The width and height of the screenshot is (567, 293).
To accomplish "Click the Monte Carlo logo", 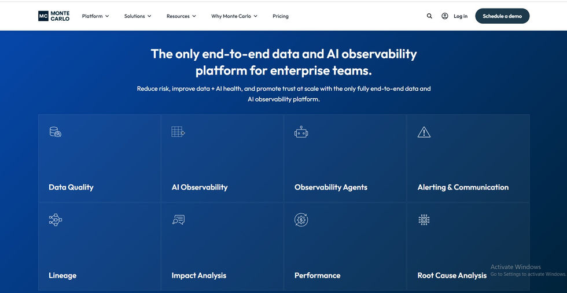I will (54, 16).
